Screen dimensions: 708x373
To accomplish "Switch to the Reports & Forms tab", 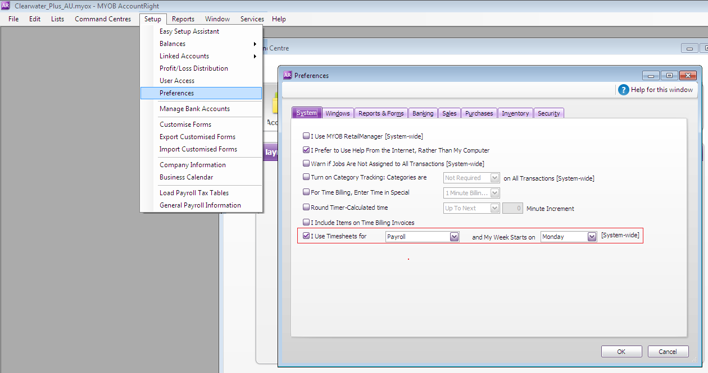I will [381, 113].
